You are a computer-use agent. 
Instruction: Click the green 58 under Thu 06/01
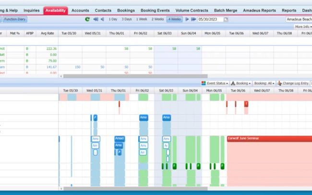point(126,49)
